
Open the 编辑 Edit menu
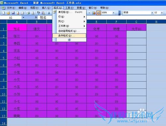[23, 8]
